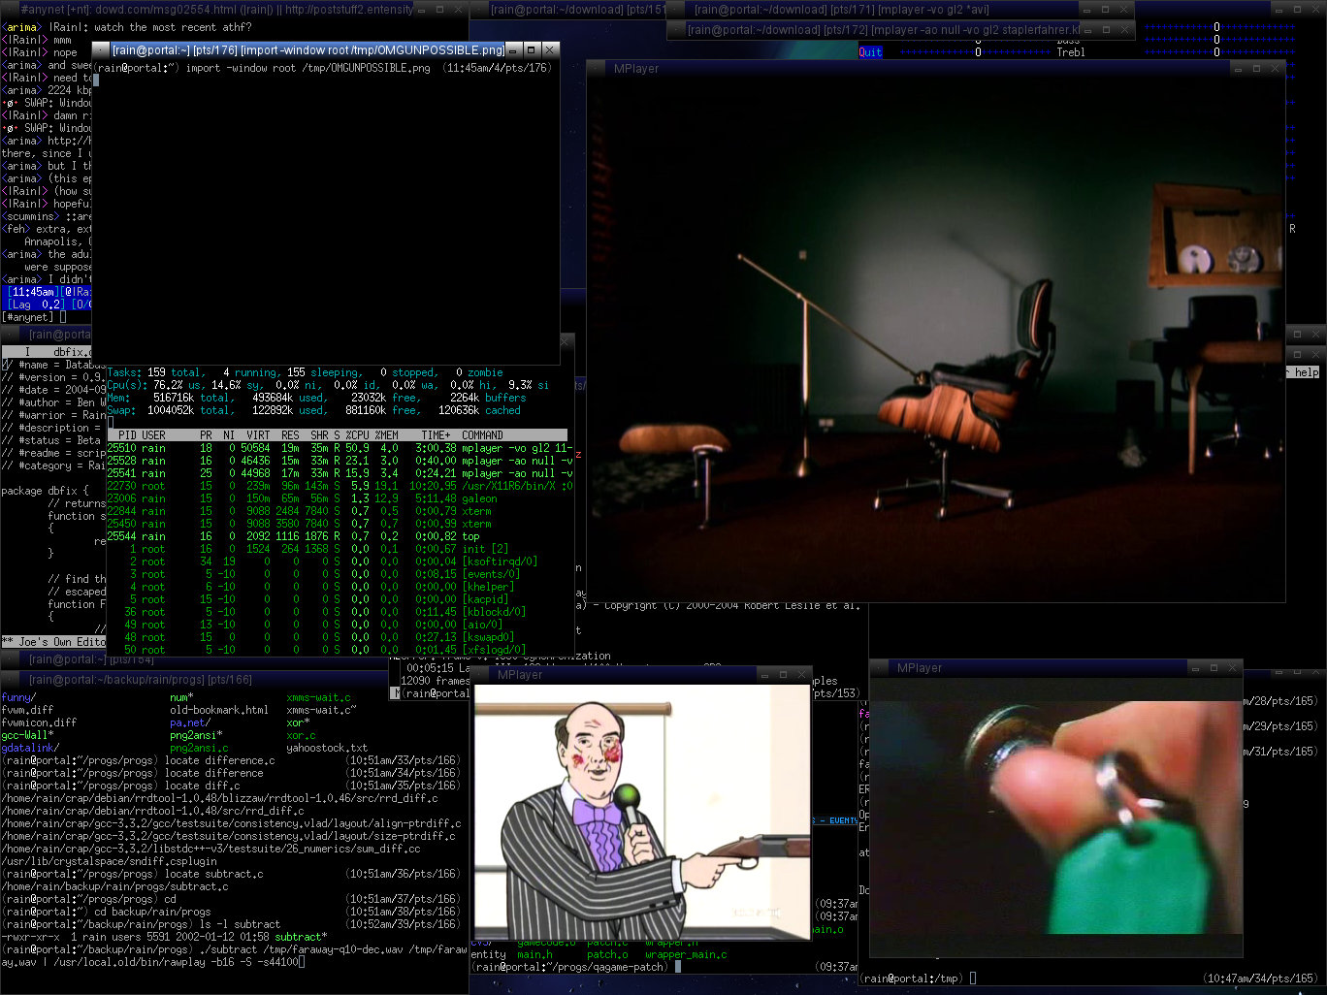Click the cartoon man video in MPlayer
This screenshot has height=995, width=1327.
point(642,813)
